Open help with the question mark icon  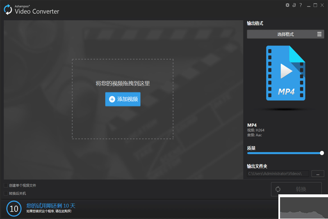301,5
